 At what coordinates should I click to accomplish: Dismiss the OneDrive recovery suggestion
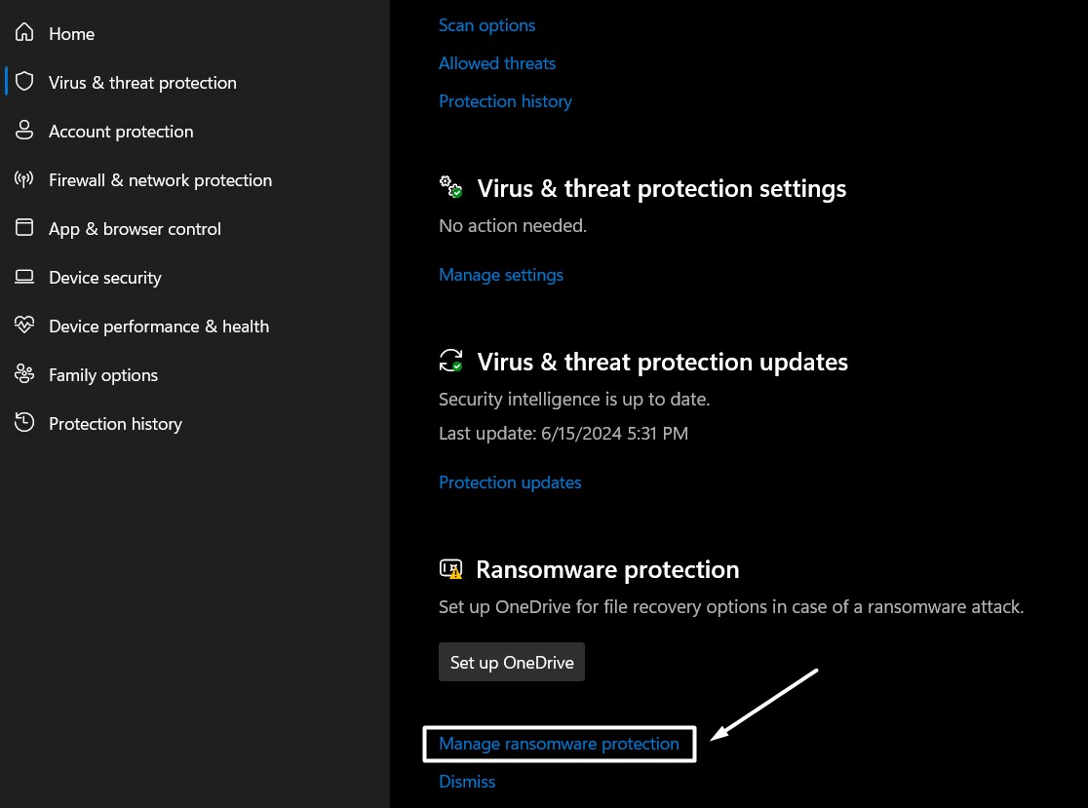467,781
